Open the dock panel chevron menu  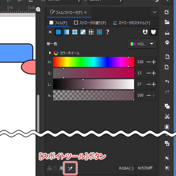[155, 12]
